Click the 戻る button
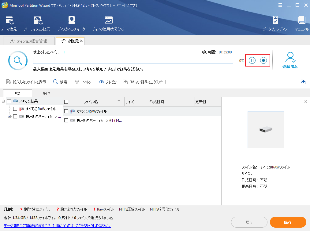 tap(249, 222)
